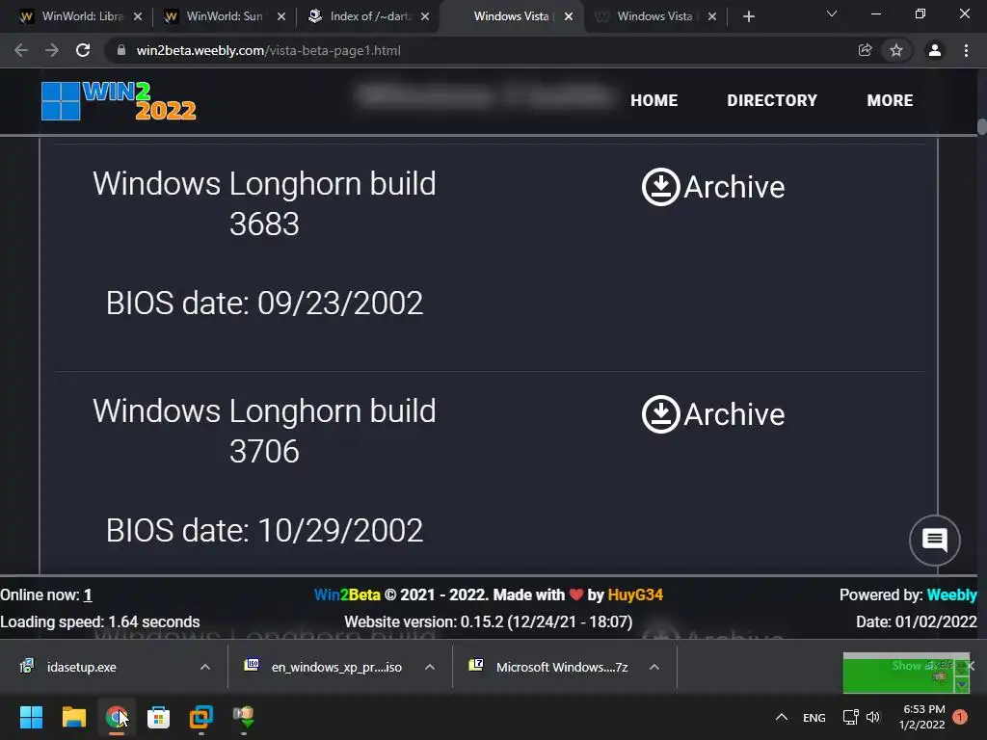This screenshot has width=987, height=740.
Task: Download Longhorn build 3683 archive icon
Action: coord(660,187)
